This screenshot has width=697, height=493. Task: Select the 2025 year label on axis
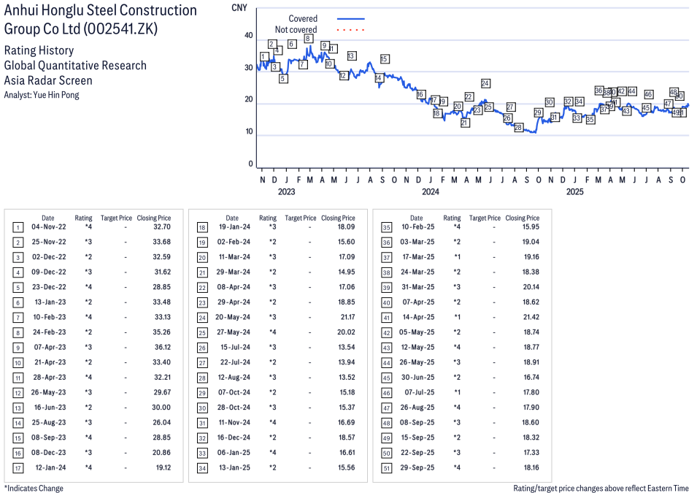(574, 192)
